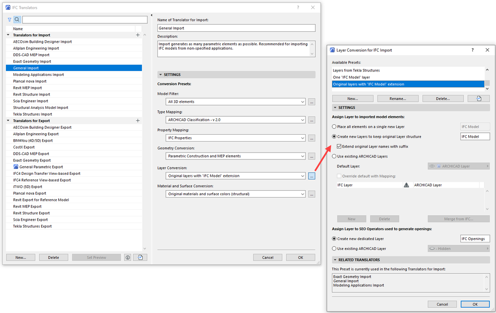Toggle 'Extend original Layer names with suffix' checkbox
This screenshot has width=496, height=313.
point(339,146)
